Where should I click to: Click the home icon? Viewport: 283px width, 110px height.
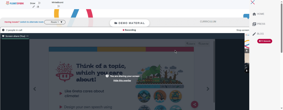(x=254, y=14)
